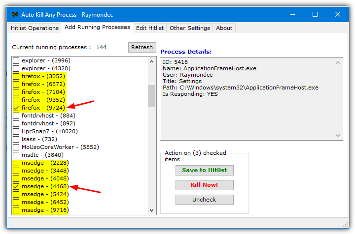Select 'lsass - (732)' row text
Image resolution: width=355 pixels, height=234 pixels.
[x=39, y=139]
